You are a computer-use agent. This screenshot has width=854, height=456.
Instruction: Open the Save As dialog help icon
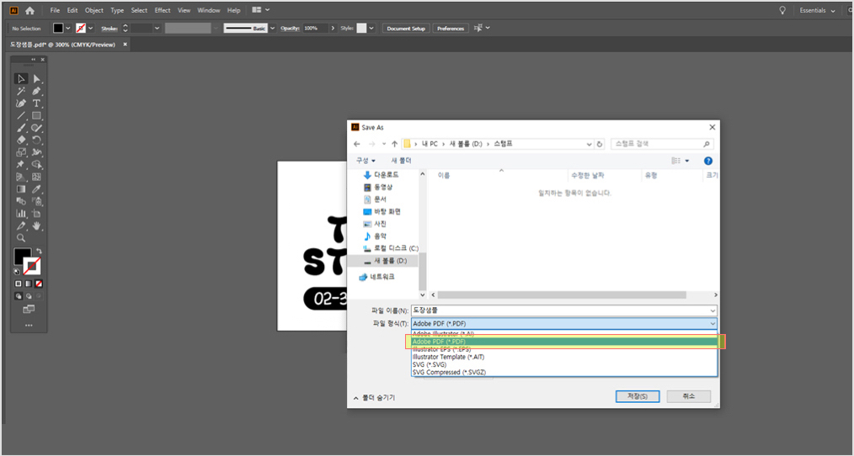(x=708, y=161)
